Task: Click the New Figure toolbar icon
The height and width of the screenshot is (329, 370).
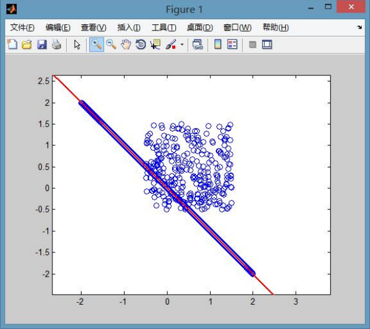Action: point(12,44)
